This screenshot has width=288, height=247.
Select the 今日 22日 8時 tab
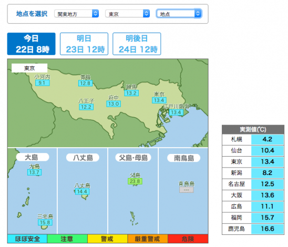pos(31,44)
